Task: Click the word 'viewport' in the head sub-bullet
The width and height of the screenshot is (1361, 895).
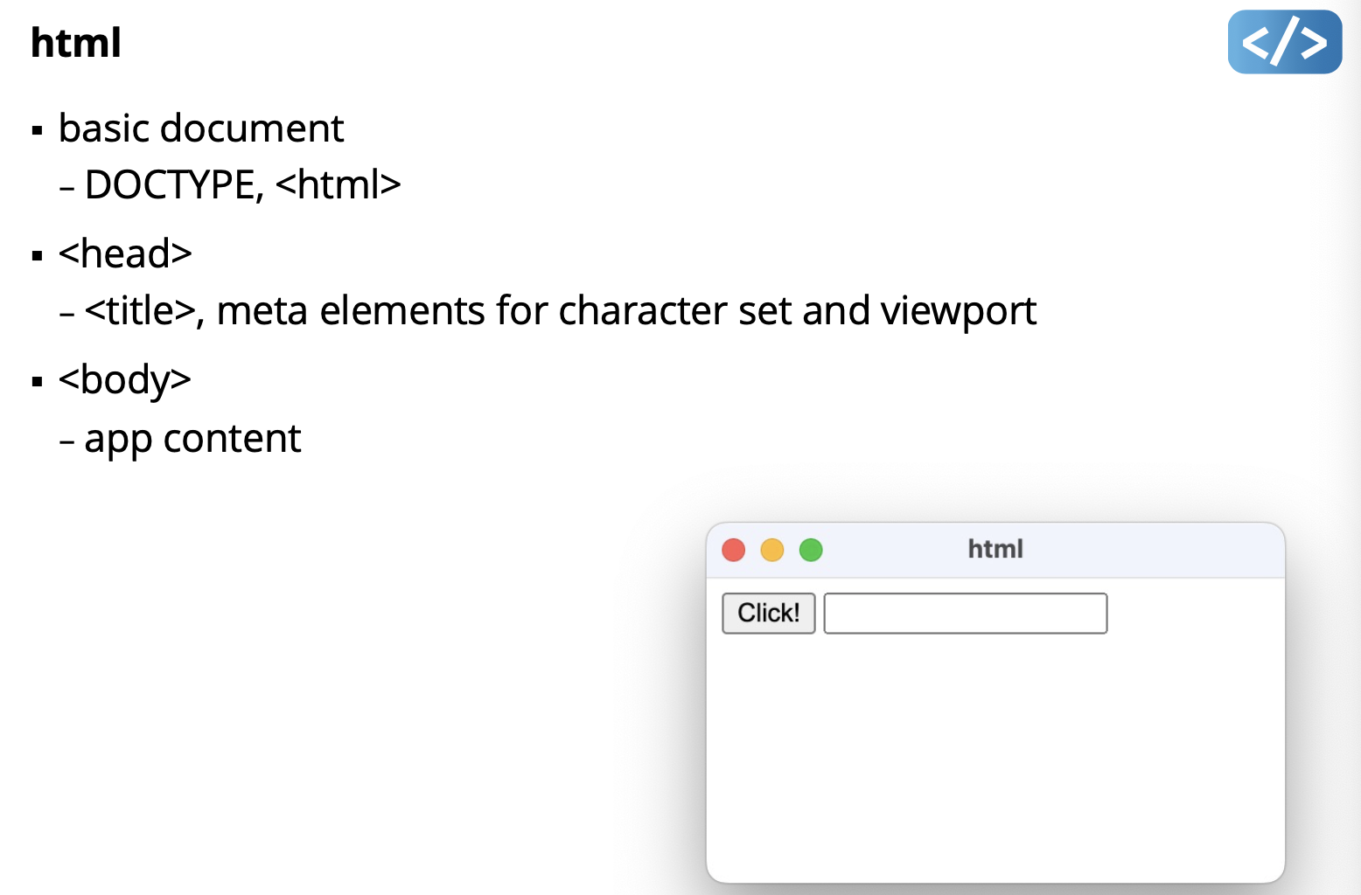Action: coord(958,311)
